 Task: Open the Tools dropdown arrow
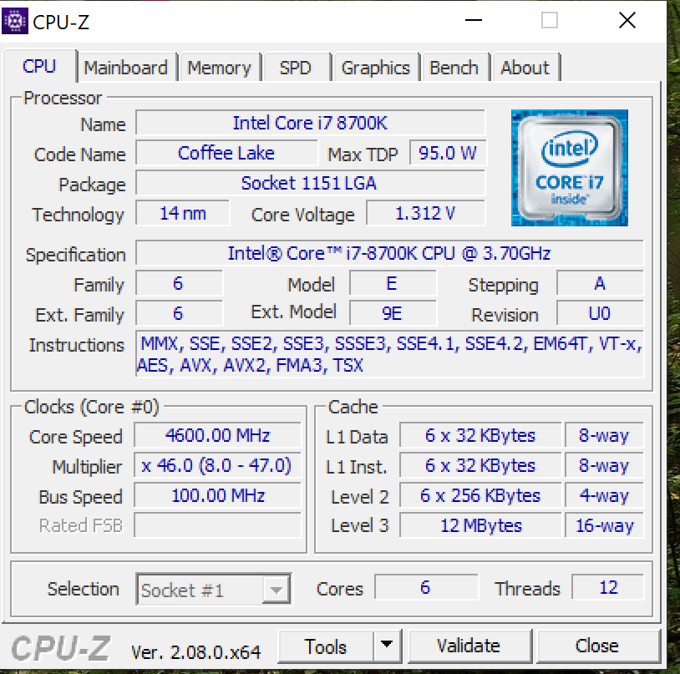tap(387, 646)
